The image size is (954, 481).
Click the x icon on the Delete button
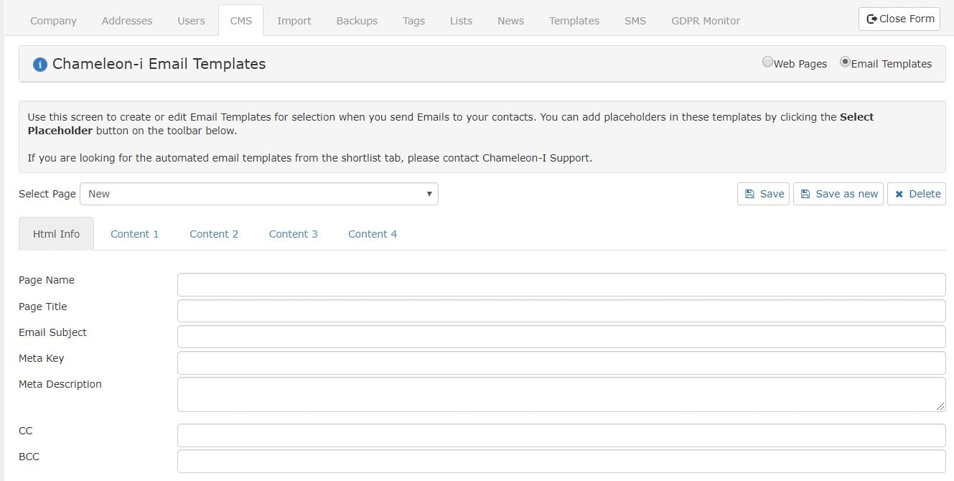(901, 193)
